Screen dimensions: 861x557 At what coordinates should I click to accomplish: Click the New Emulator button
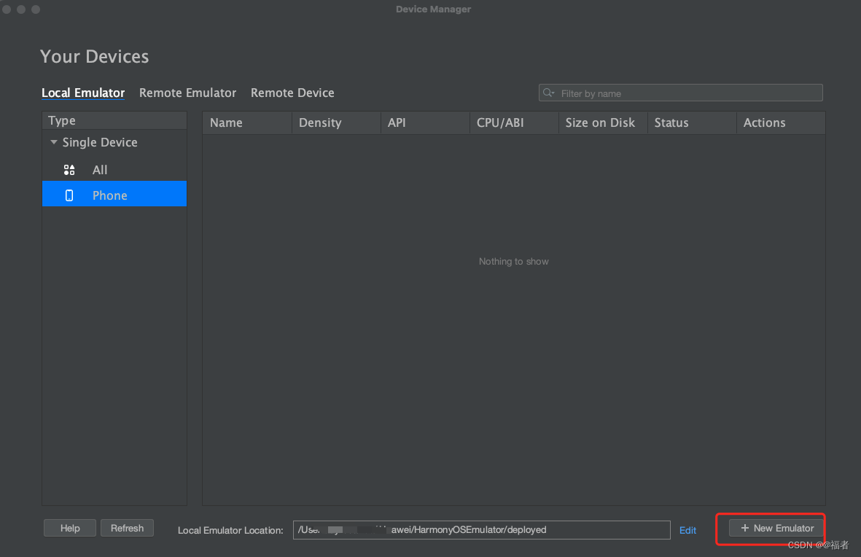tap(776, 528)
